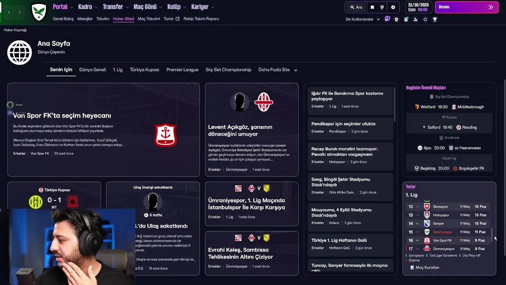Click Van Spor FK crest in table
The height and width of the screenshot is (285, 506).
427,240
